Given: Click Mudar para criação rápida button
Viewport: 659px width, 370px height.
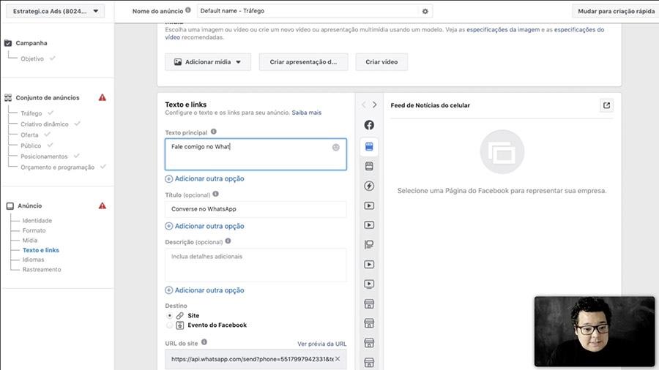Looking at the screenshot, I should click(x=616, y=11).
